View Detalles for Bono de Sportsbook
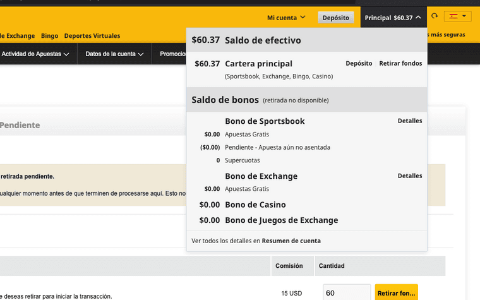Viewport: 480px width, 300px height. pyautogui.click(x=409, y=121)
